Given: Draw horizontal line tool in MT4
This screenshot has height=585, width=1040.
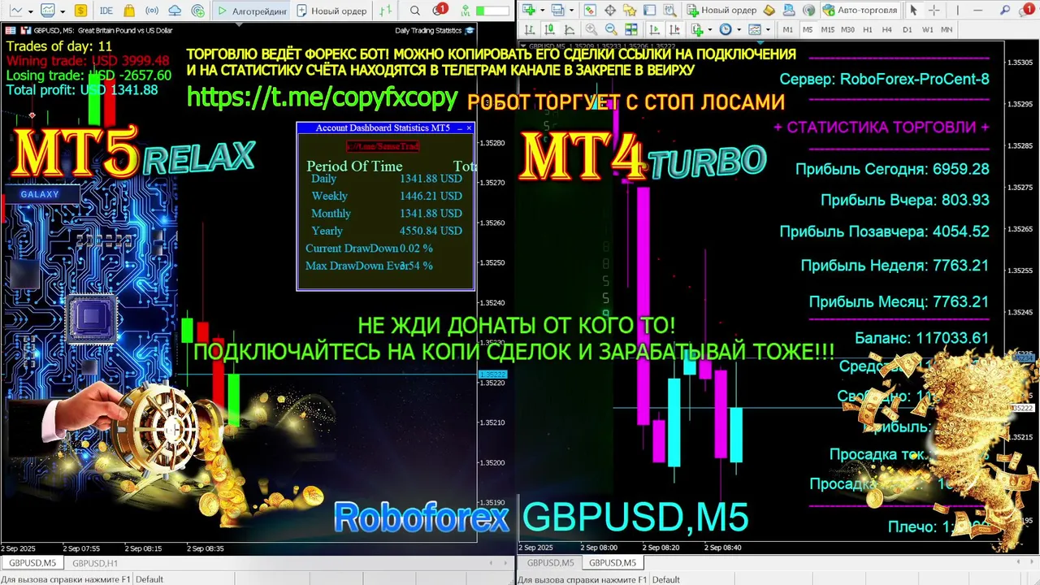Looking at the screenshot, I should pyautogui.click(x=977, y=11).
